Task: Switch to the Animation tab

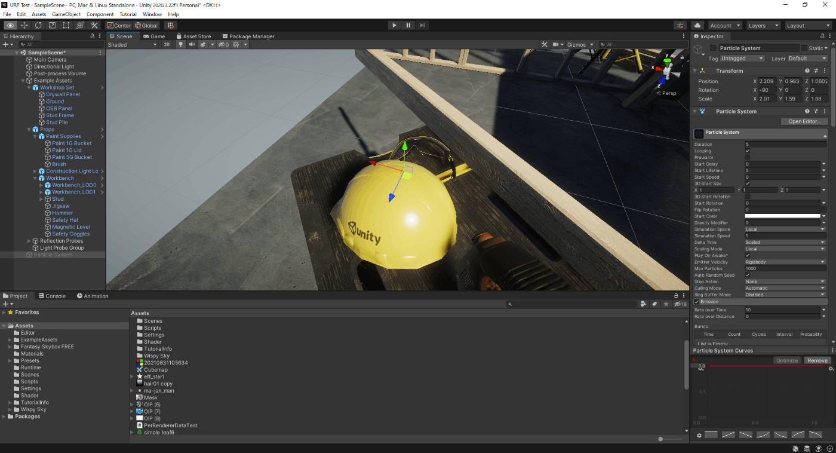Action: click(x=93, y=296)
